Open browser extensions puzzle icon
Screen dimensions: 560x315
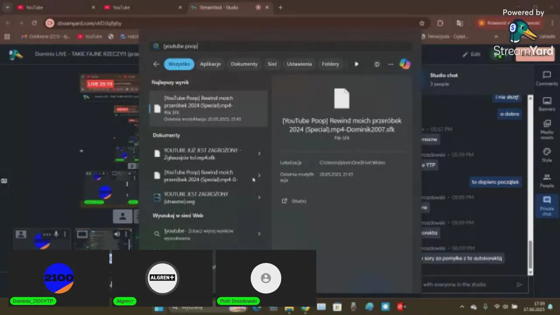440,23
